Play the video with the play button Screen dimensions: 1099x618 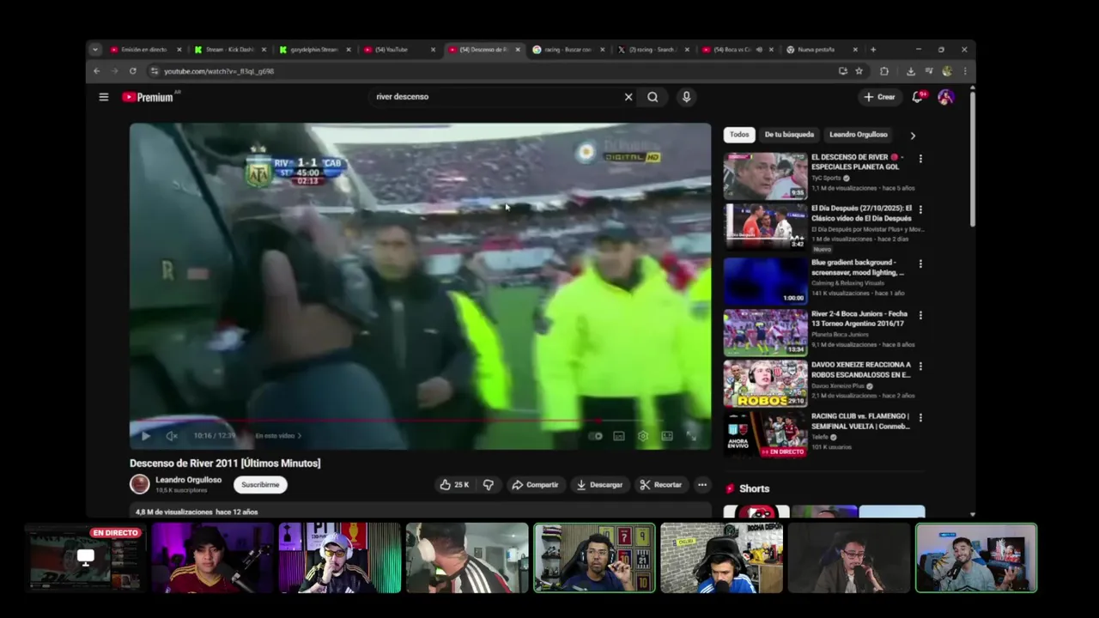click(146, 436)
